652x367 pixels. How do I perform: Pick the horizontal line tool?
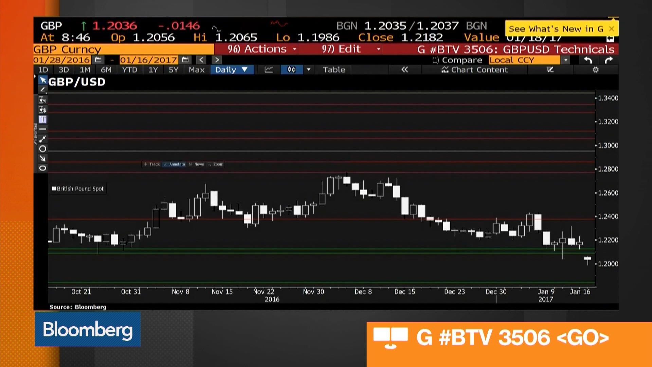click(x=43, y=129)
